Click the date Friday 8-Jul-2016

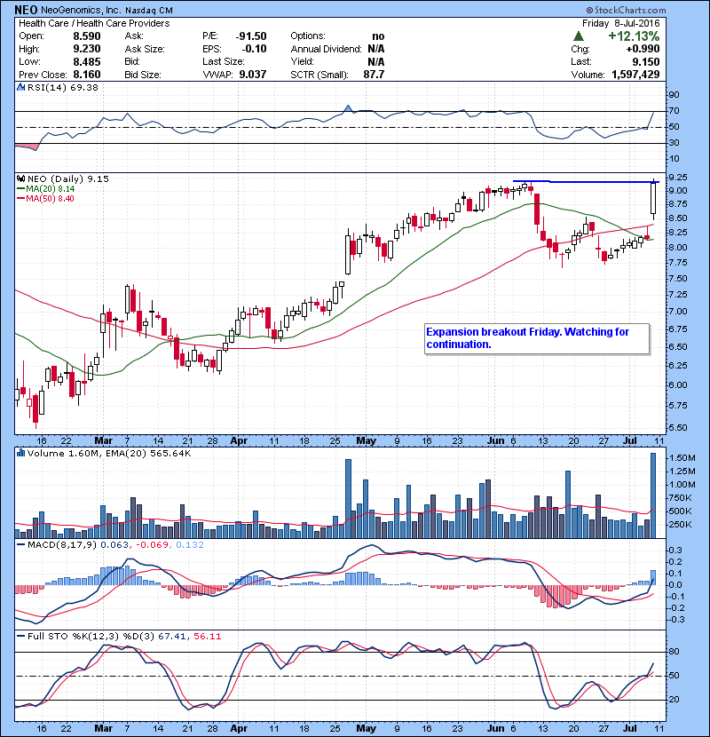click(x=620, y=23)
